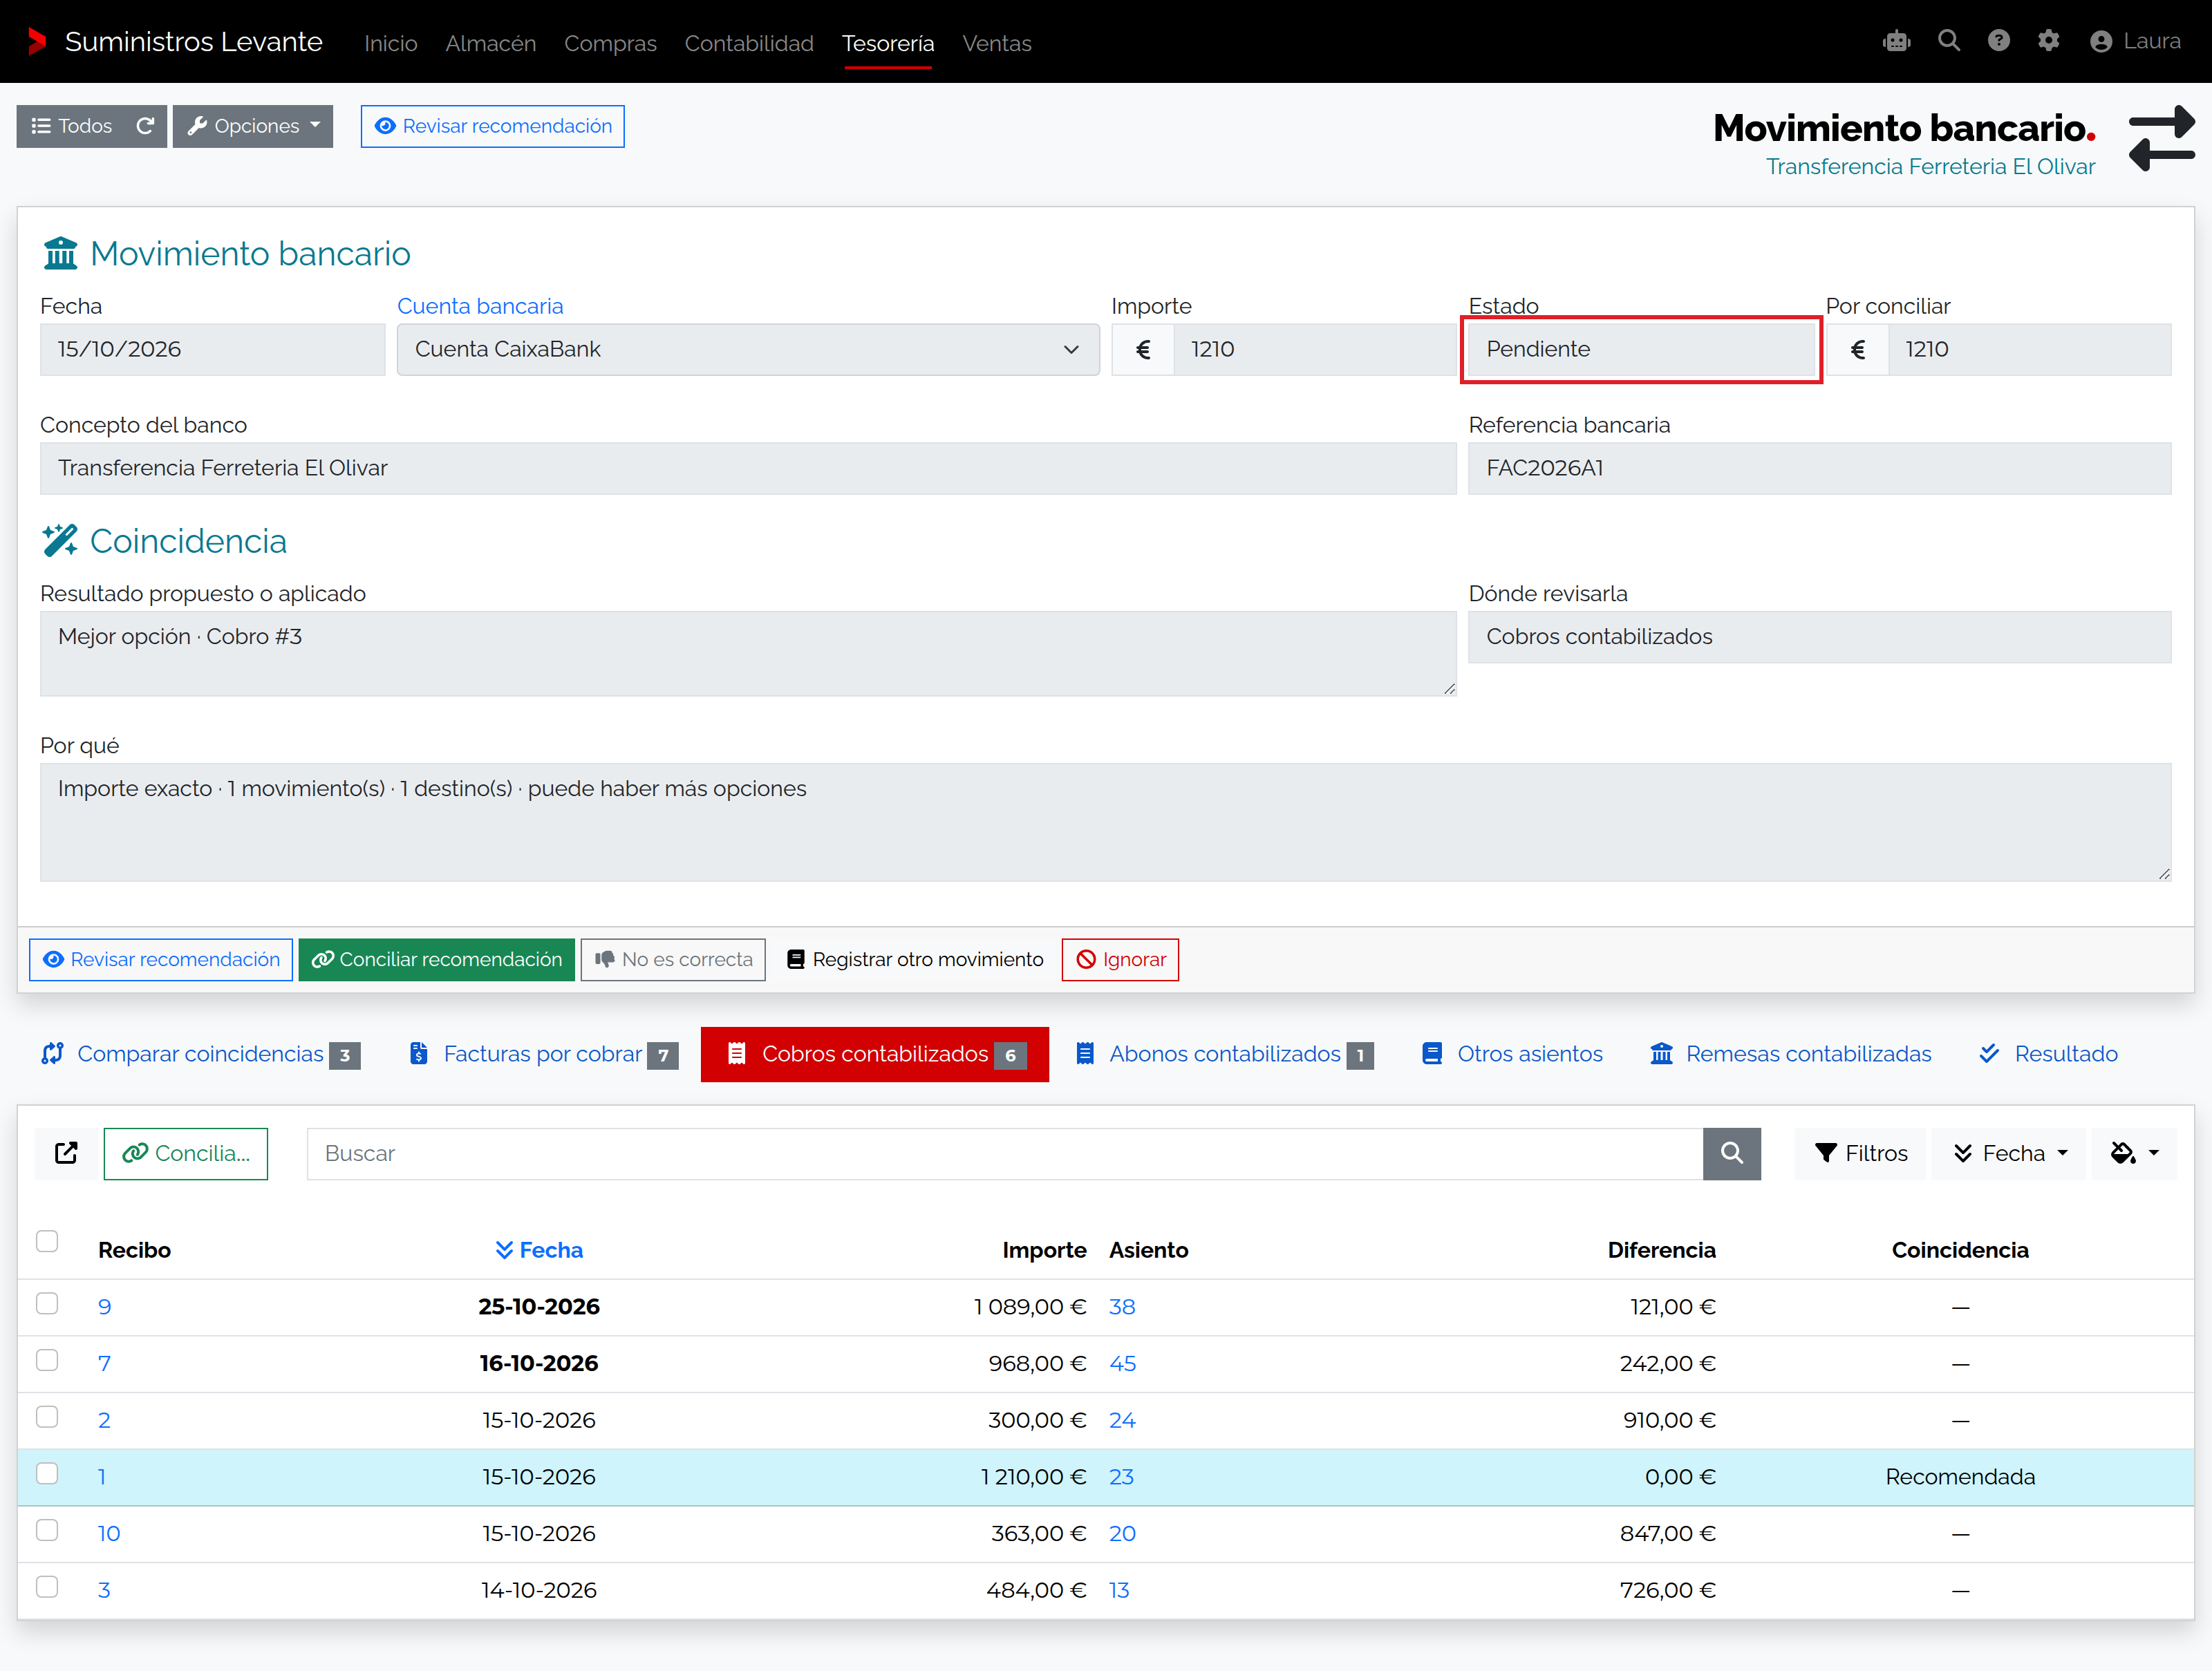Click the paint bucket color dropdown
The height and width of the screenshot is (1671, 2212).
click(2134, 1153)
